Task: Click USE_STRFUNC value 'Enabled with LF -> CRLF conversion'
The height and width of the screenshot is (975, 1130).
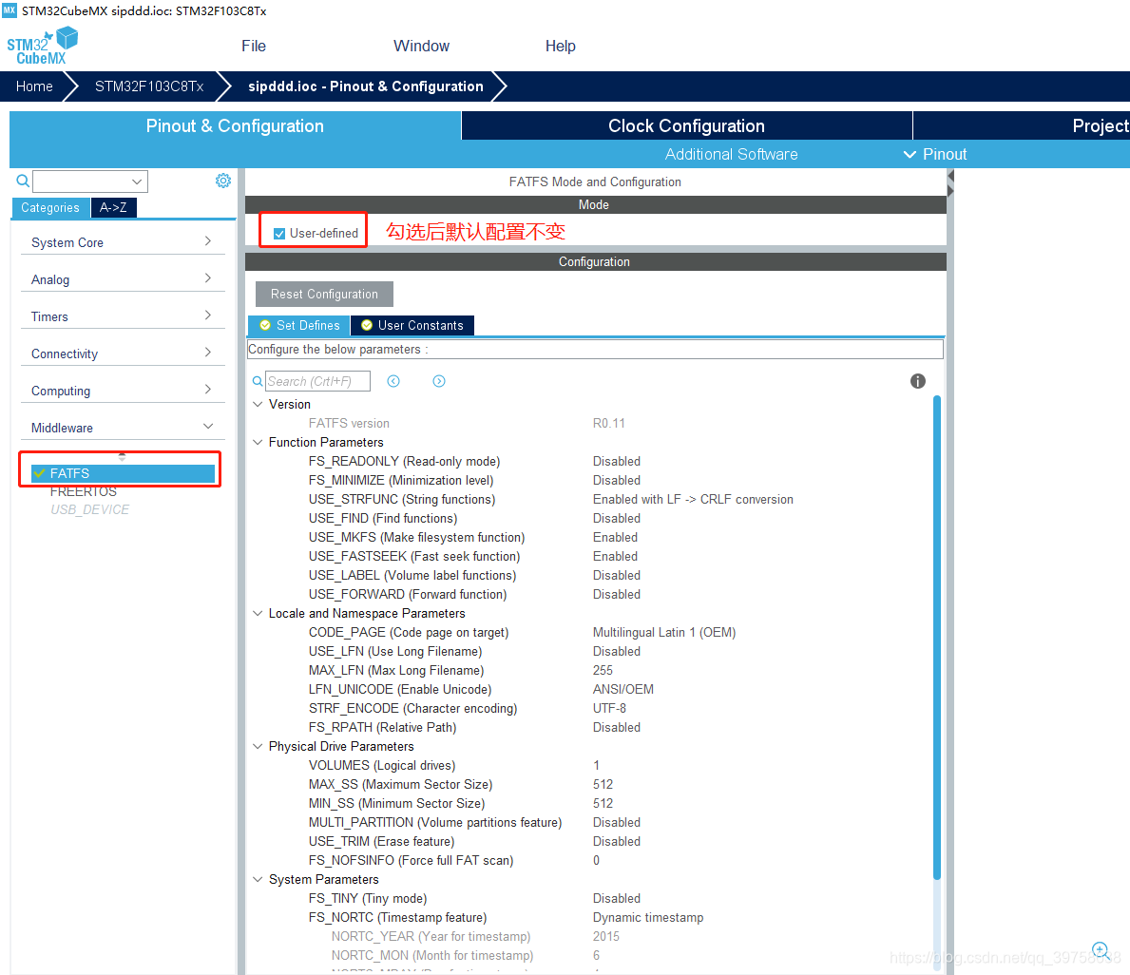Action: 693,500
